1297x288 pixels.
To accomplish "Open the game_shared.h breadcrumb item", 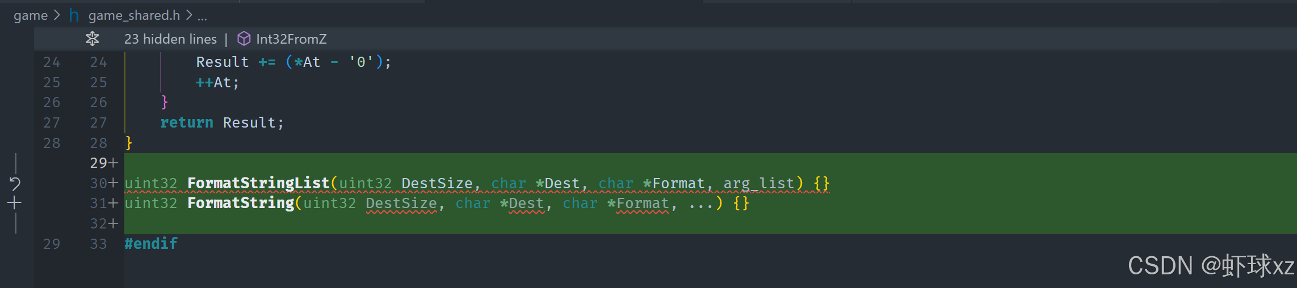I will [x=134, y=15].
